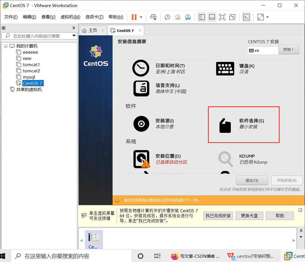Open the 编辑(E) menu

29,17
